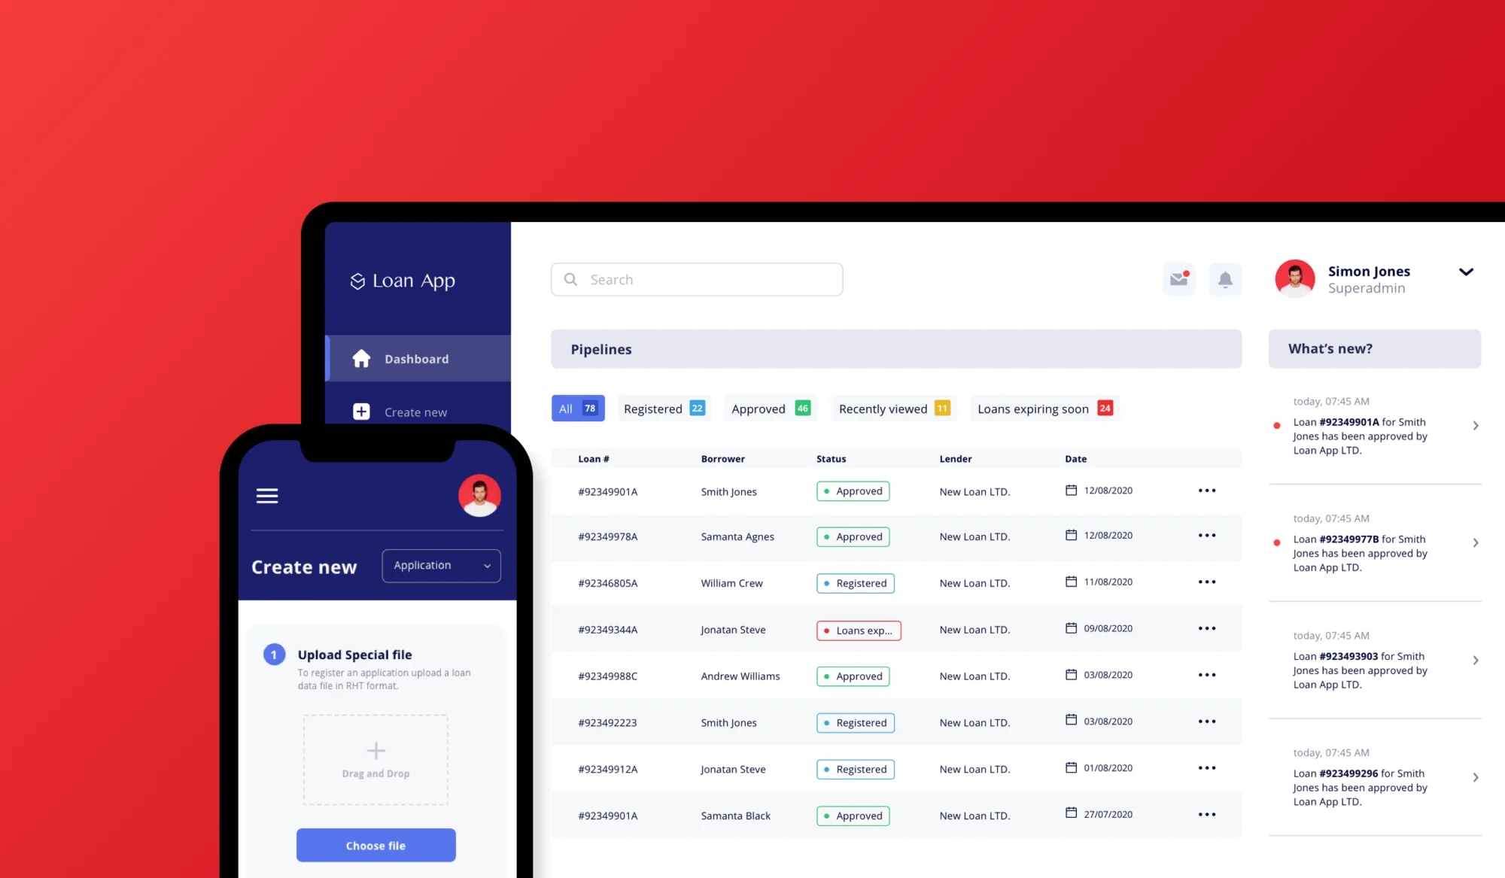The width and height of the screenshot is (1505, 878).
Task: Click the search magnifier icon
Action: (x=570, y=279)
